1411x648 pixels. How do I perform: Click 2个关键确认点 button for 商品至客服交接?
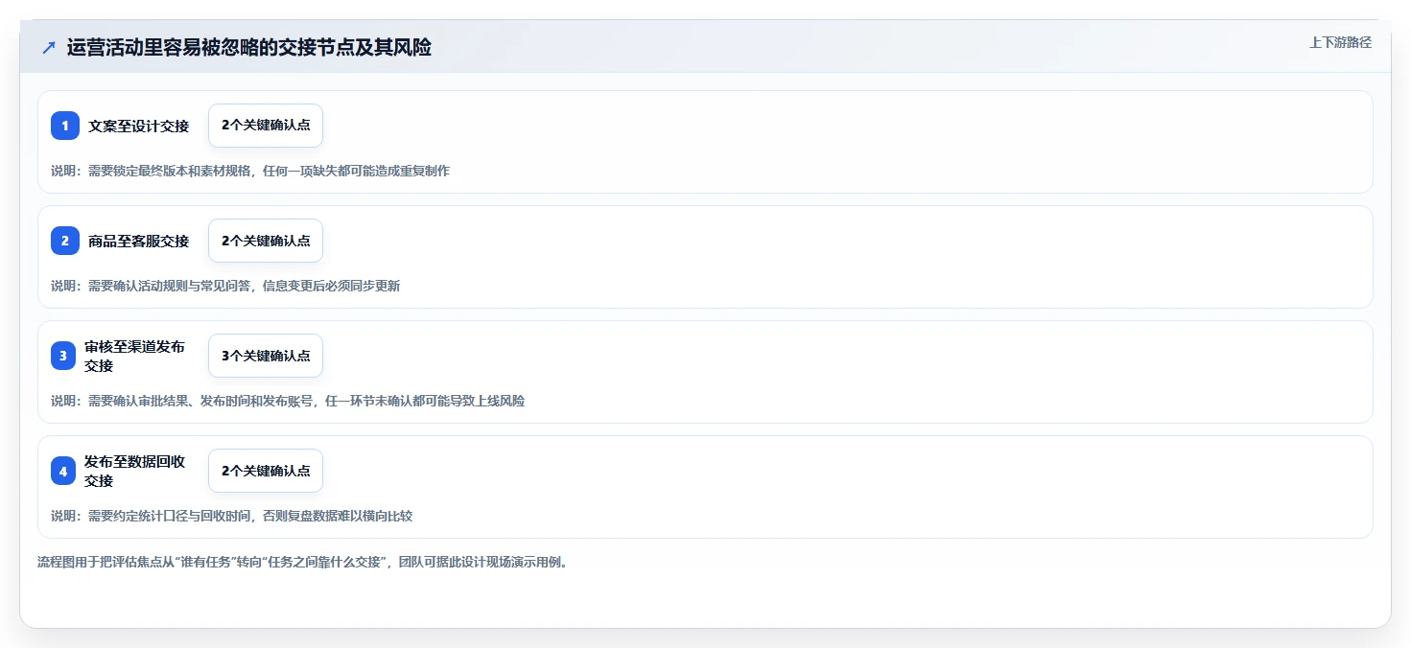tap(266, 241)
